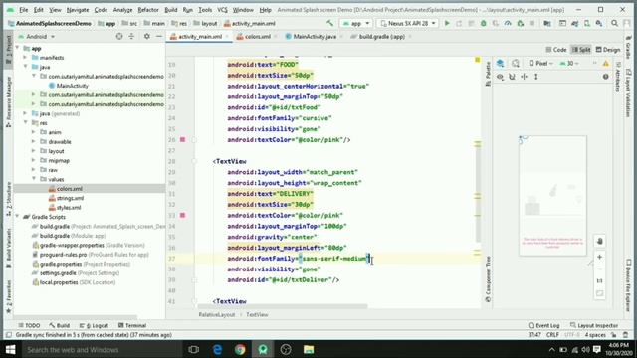Open the TODO tool window

click(x=29, y=325)
